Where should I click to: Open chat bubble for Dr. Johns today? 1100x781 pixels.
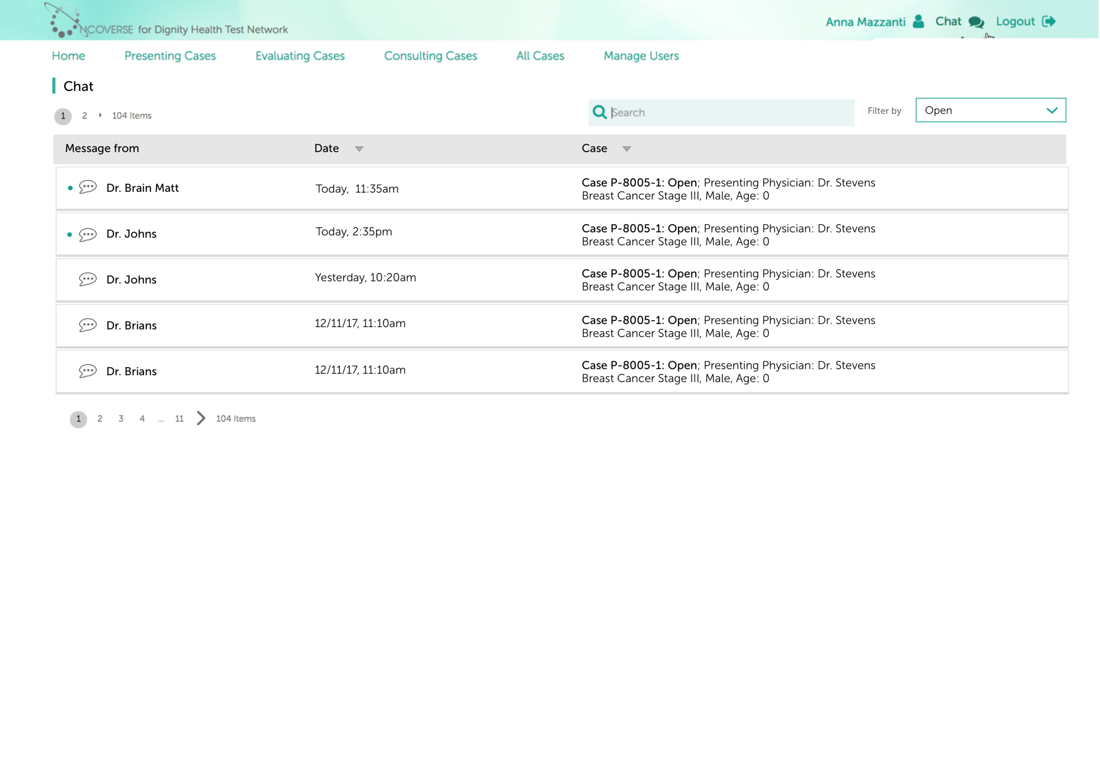click(x=88, y=235)
